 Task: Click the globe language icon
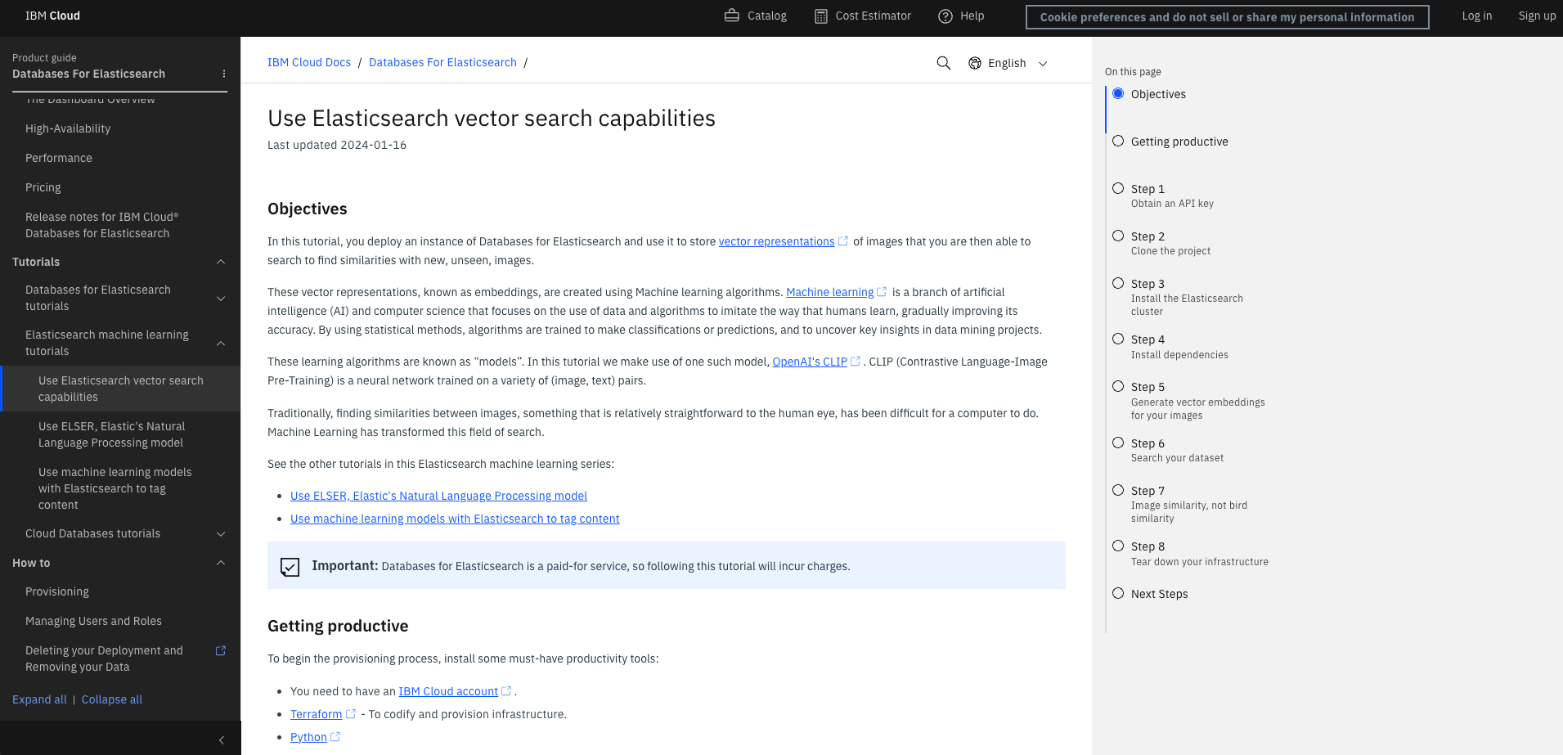click(973, 62)
